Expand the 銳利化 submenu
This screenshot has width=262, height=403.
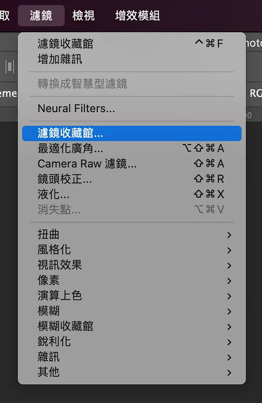click(x=131, y=342)
